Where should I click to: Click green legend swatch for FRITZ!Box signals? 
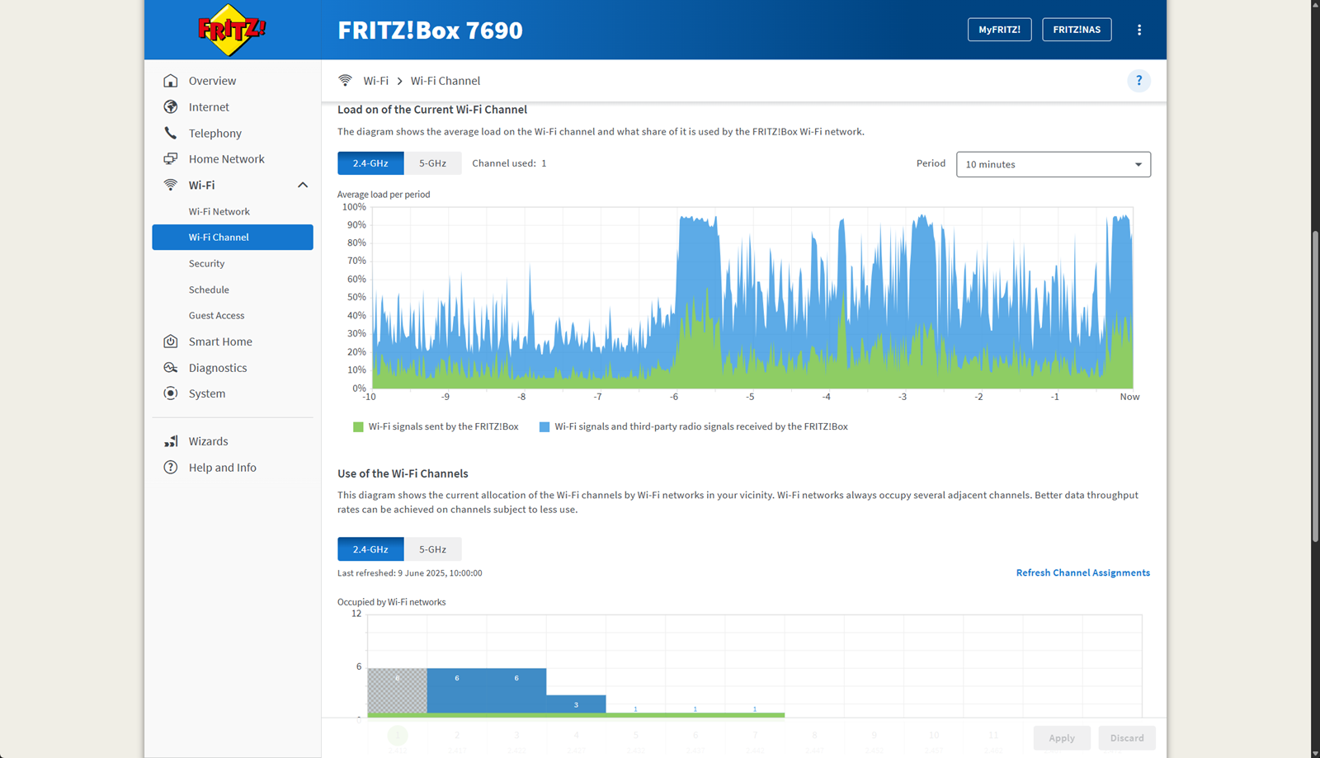[x=358, y=427]
